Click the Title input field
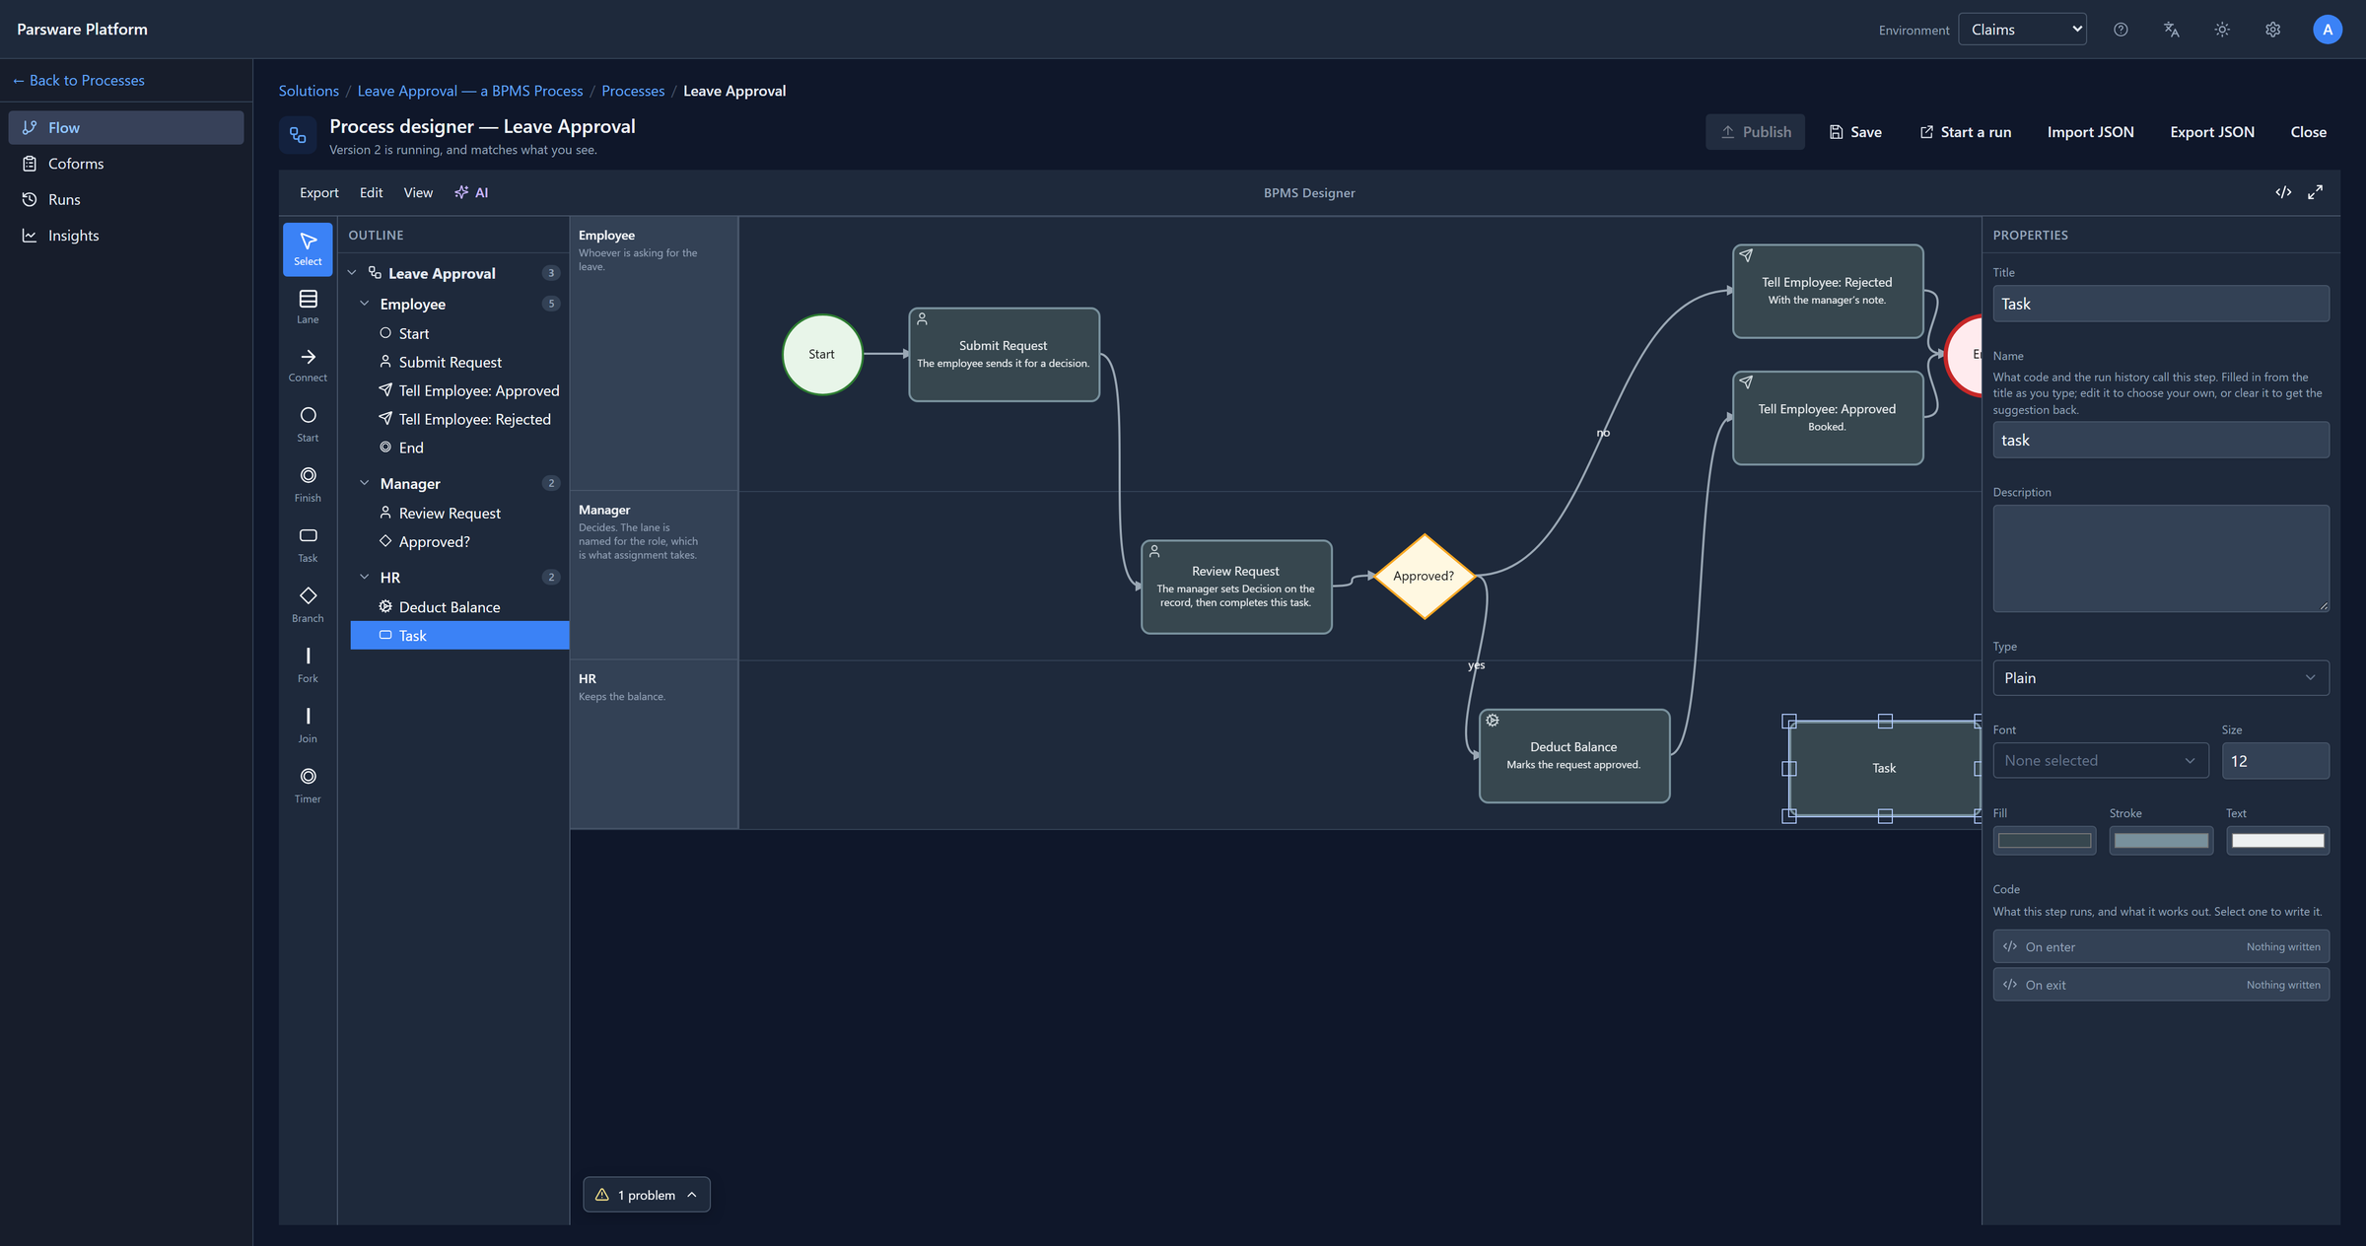The width and height of the screenshot is (2366, 1246). pyautogui.click(x=2161, y=304)
